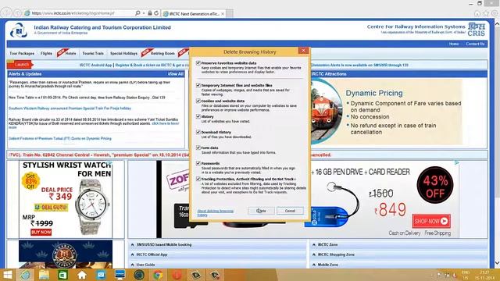Viewport: 500px width, 281px height.
Task: Open the Tour Packages menu
Action: click(22, 54)
